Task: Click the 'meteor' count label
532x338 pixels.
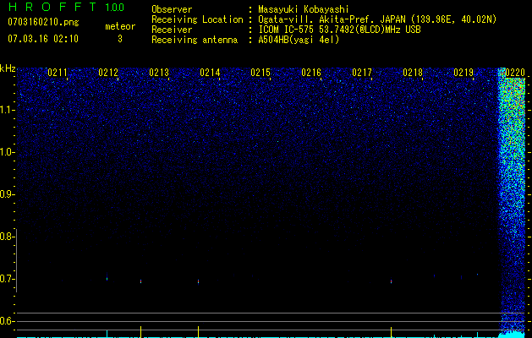Action: tap(120, 26)
